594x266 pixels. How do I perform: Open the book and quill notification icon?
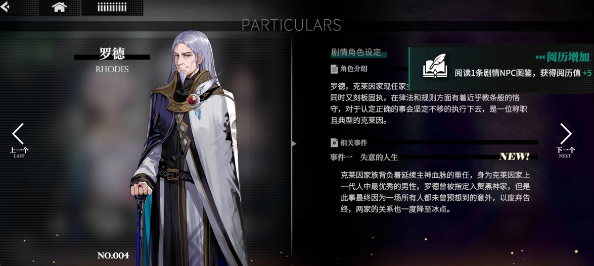click(x=435, y=66)
